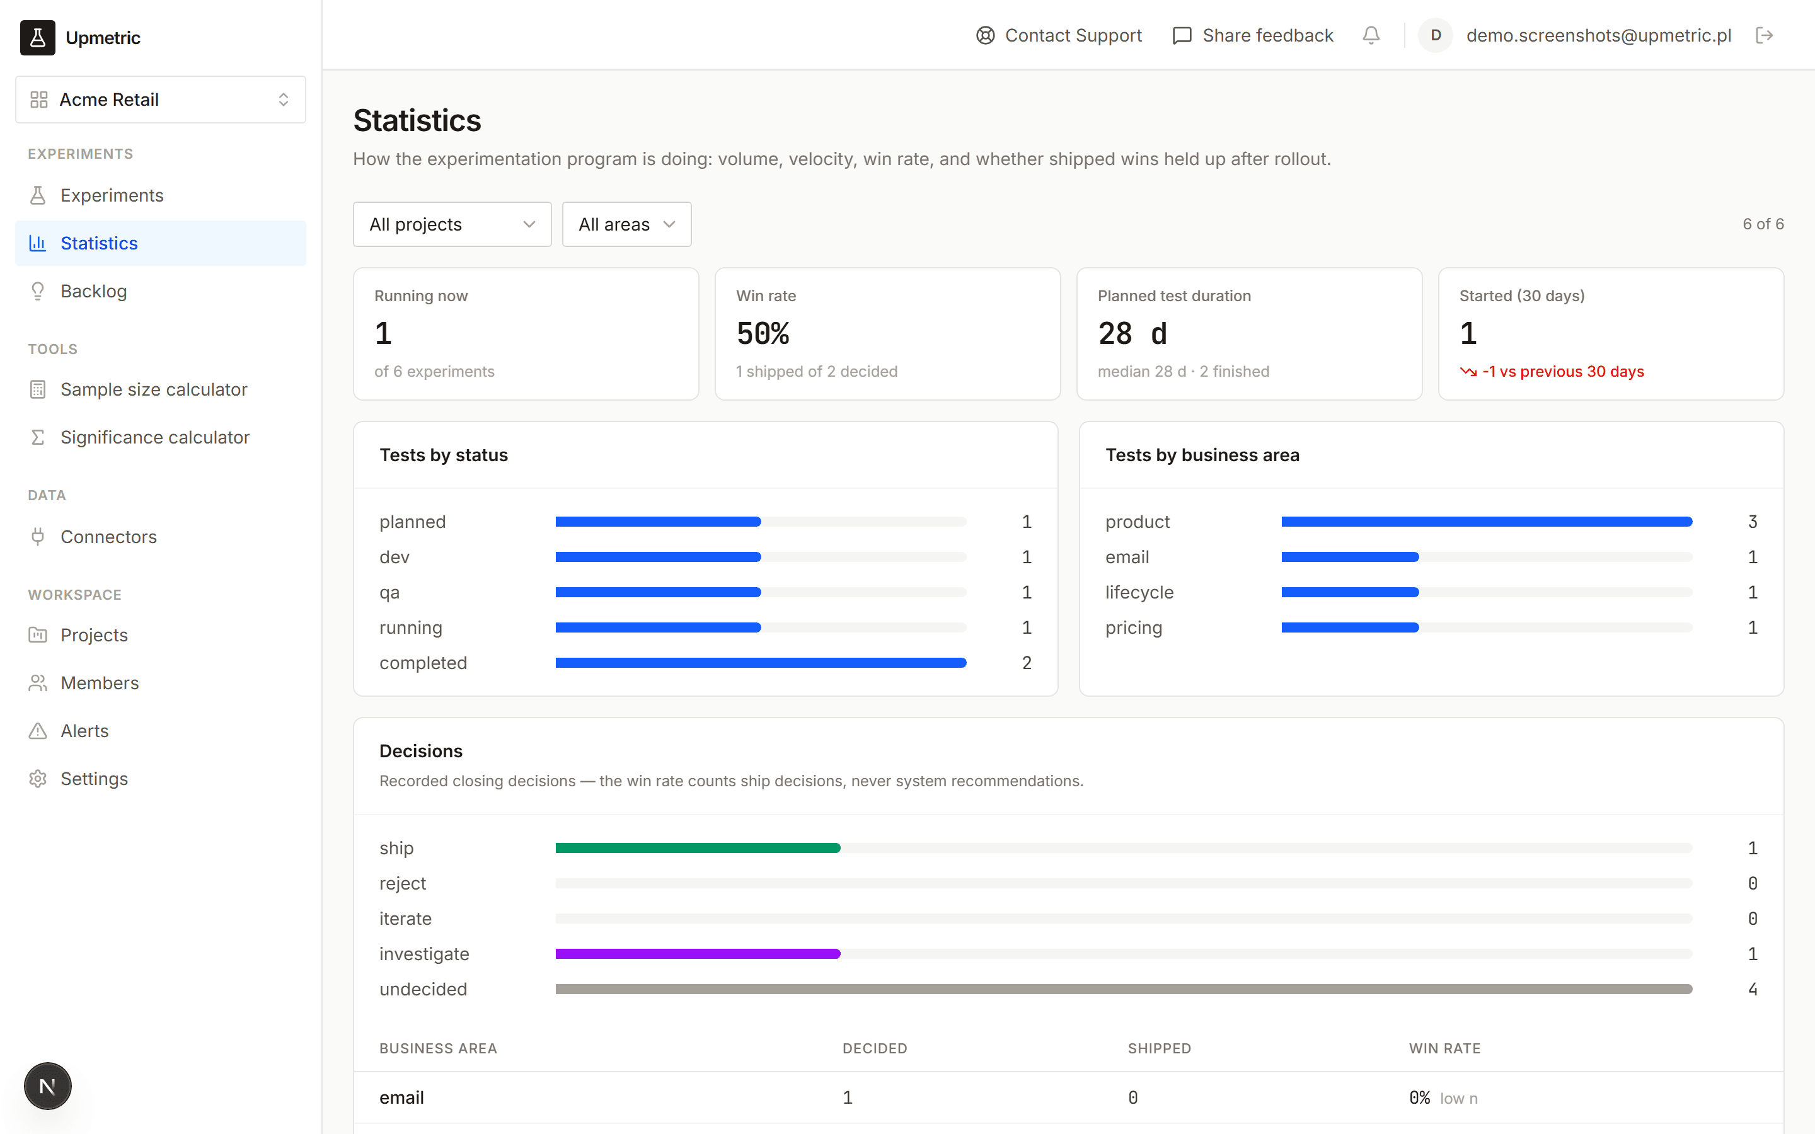Click the product business area progress bar

click(1487, 521)
